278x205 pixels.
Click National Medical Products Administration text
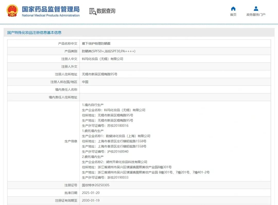(51, 15)
